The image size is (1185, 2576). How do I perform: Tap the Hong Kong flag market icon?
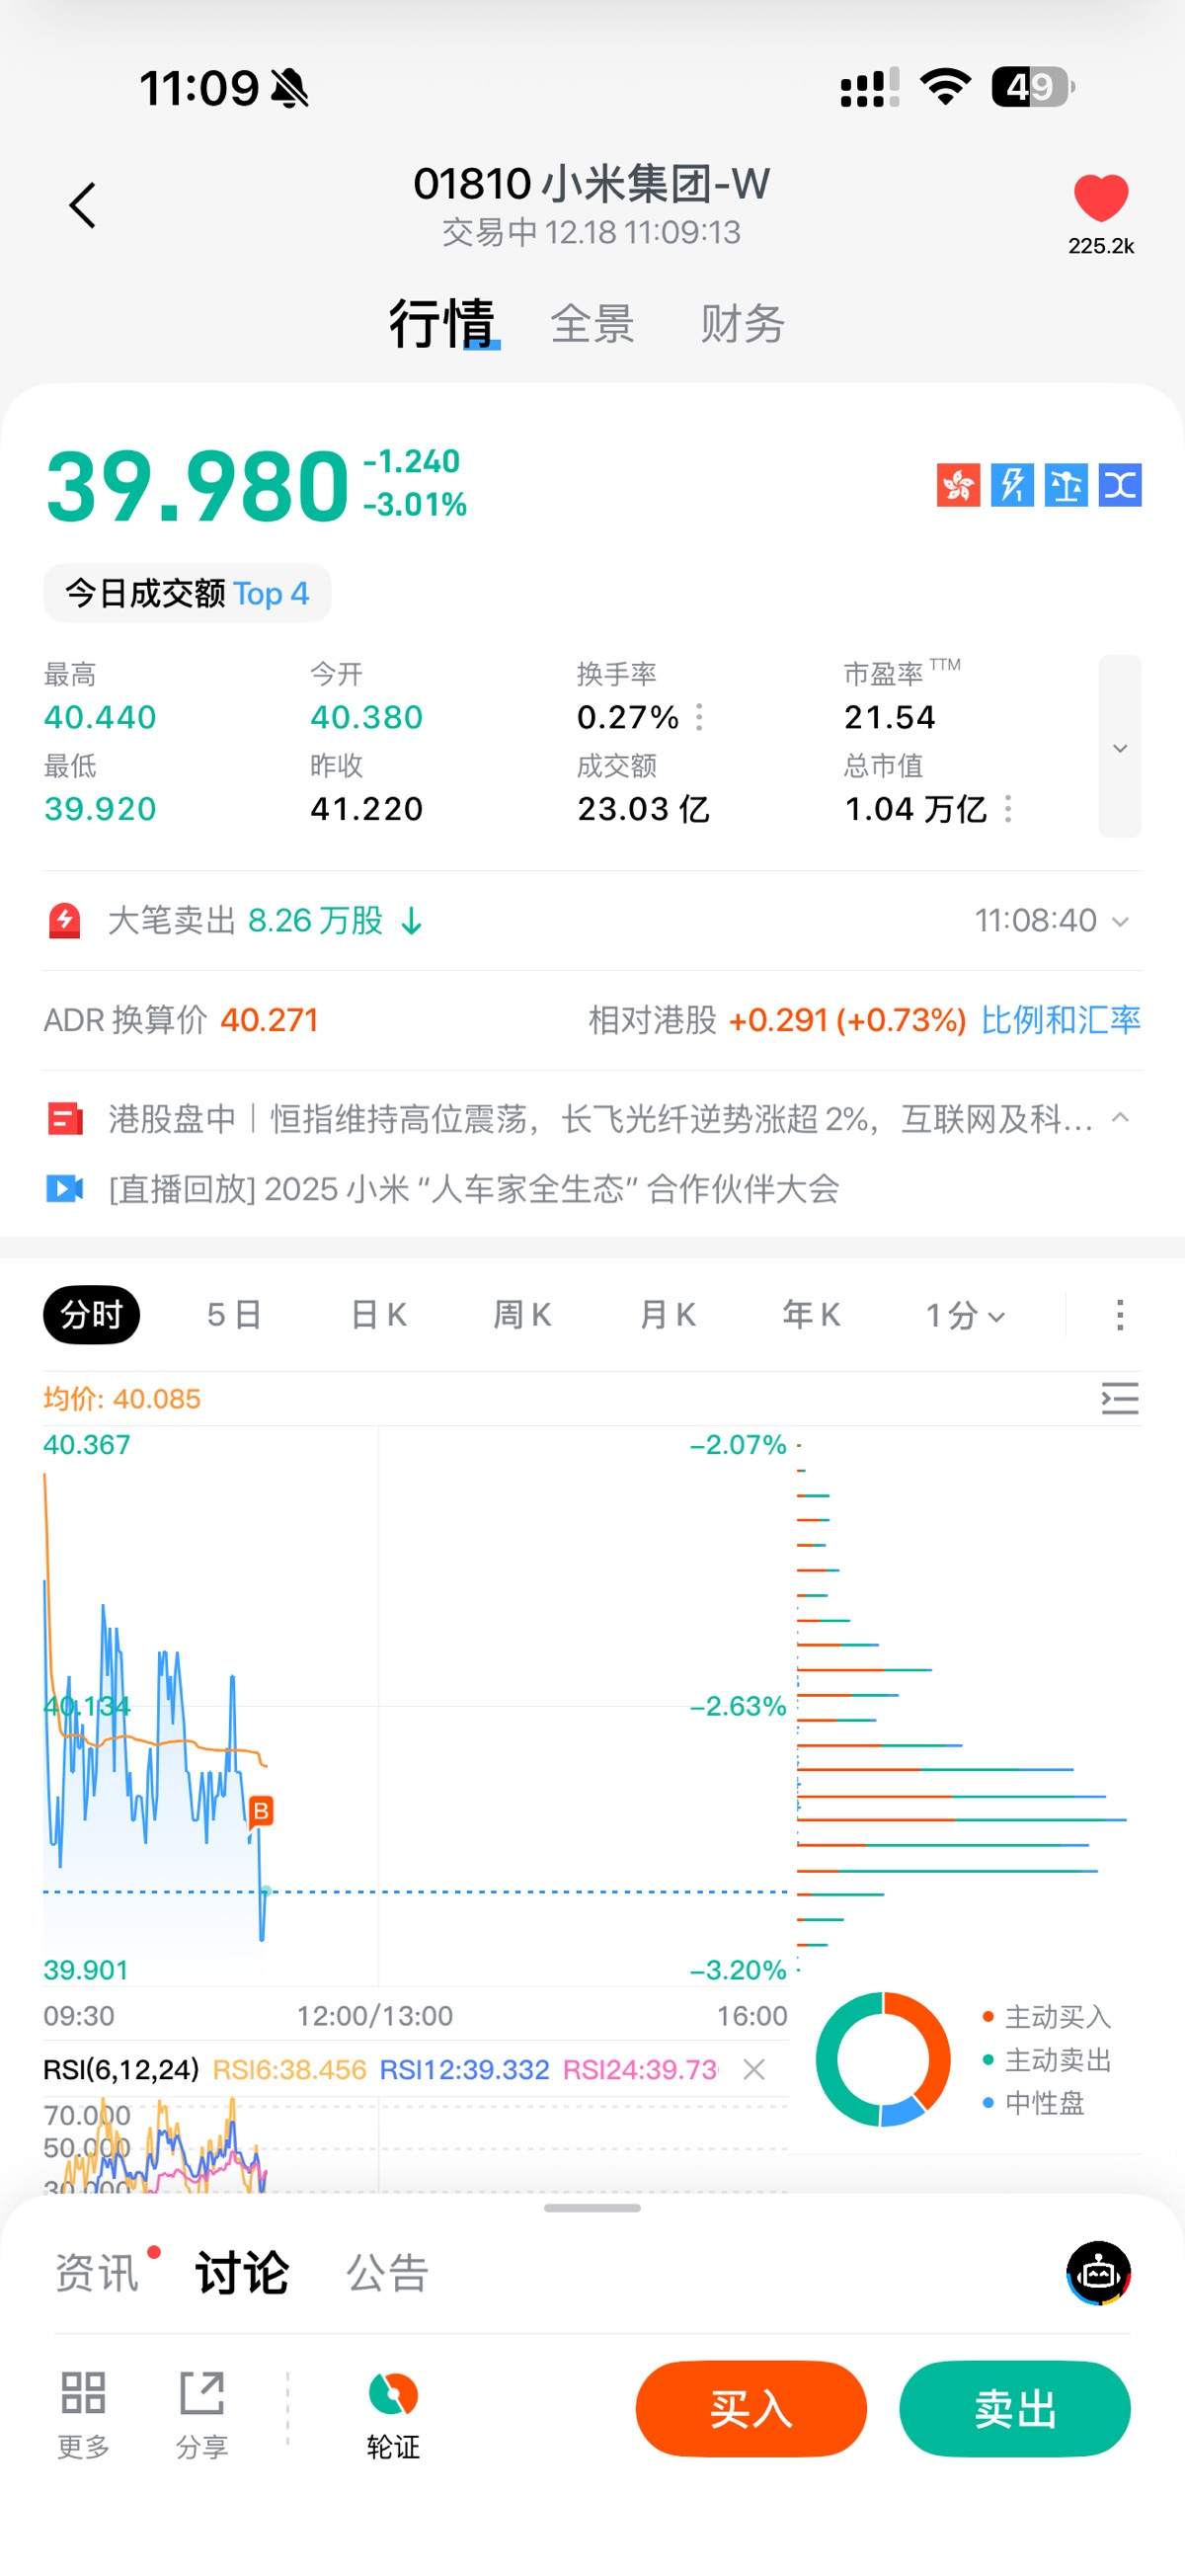coord(958,485)
